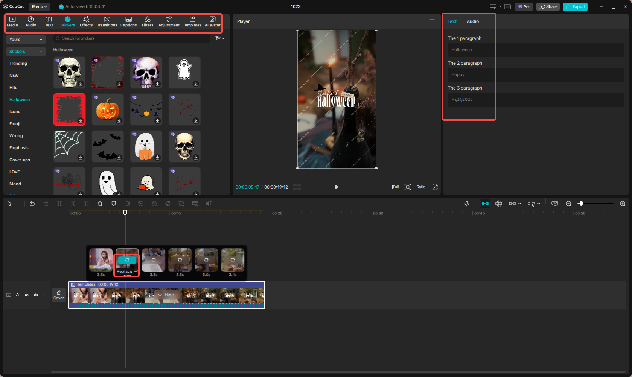Toggle main track magnet
Viewport: 632px width, 377px height.
click(x=485, y=204)
